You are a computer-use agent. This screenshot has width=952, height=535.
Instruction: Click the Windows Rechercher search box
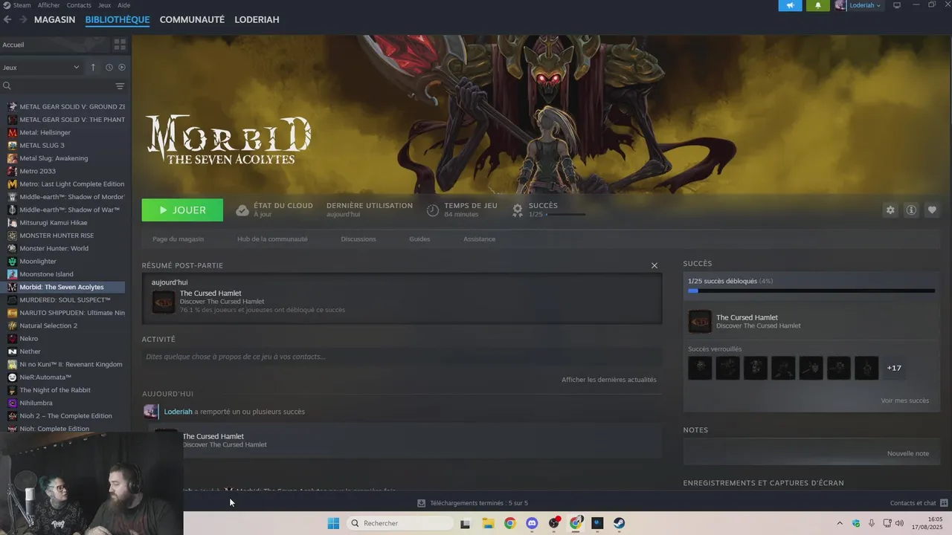click(x=399, y=523)
